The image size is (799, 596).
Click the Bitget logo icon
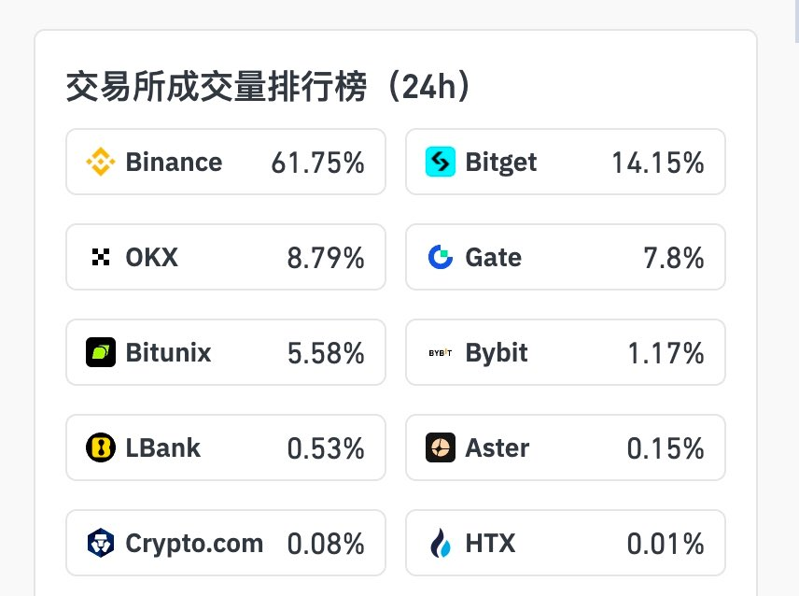[440, 162]
